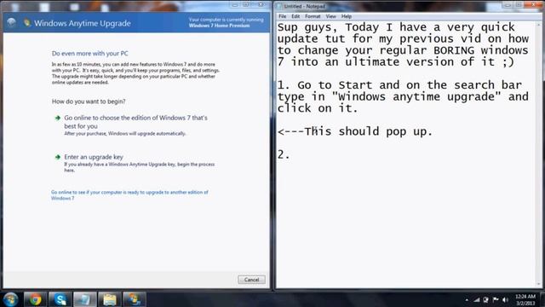Screen dimensions: 545x307
Task: Place cursor after '2.' in Notepad
Action: [x=290, y=154]
